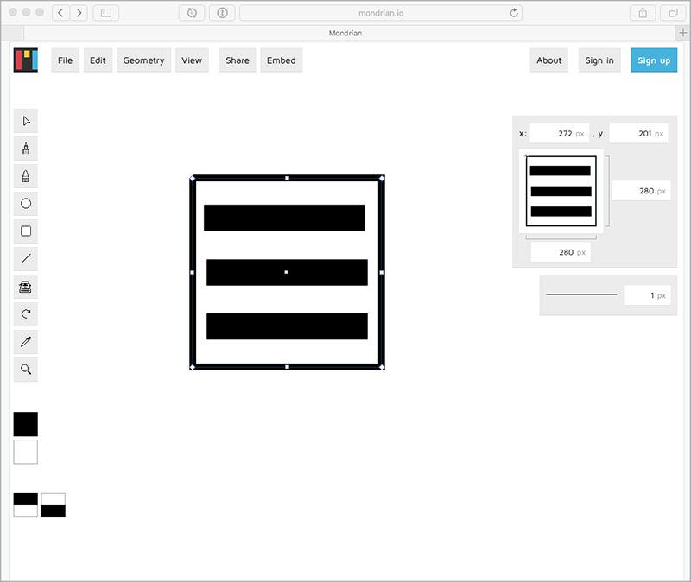This screenshot has height=582, width=691.
Task: Choose the Ellipse tool
Action: point(26,204)
